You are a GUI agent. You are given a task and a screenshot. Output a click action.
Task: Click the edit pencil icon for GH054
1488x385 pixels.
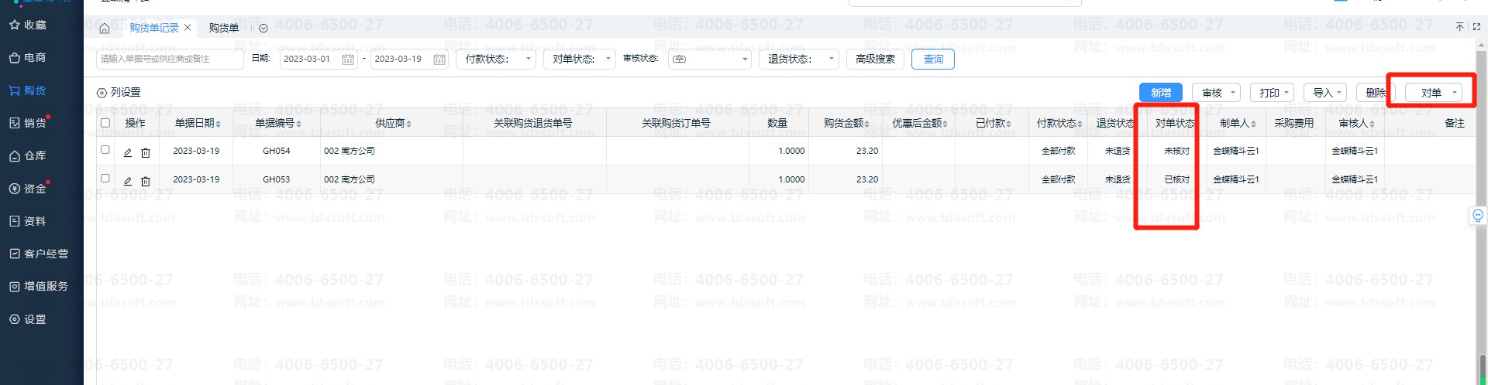[128, 152]
